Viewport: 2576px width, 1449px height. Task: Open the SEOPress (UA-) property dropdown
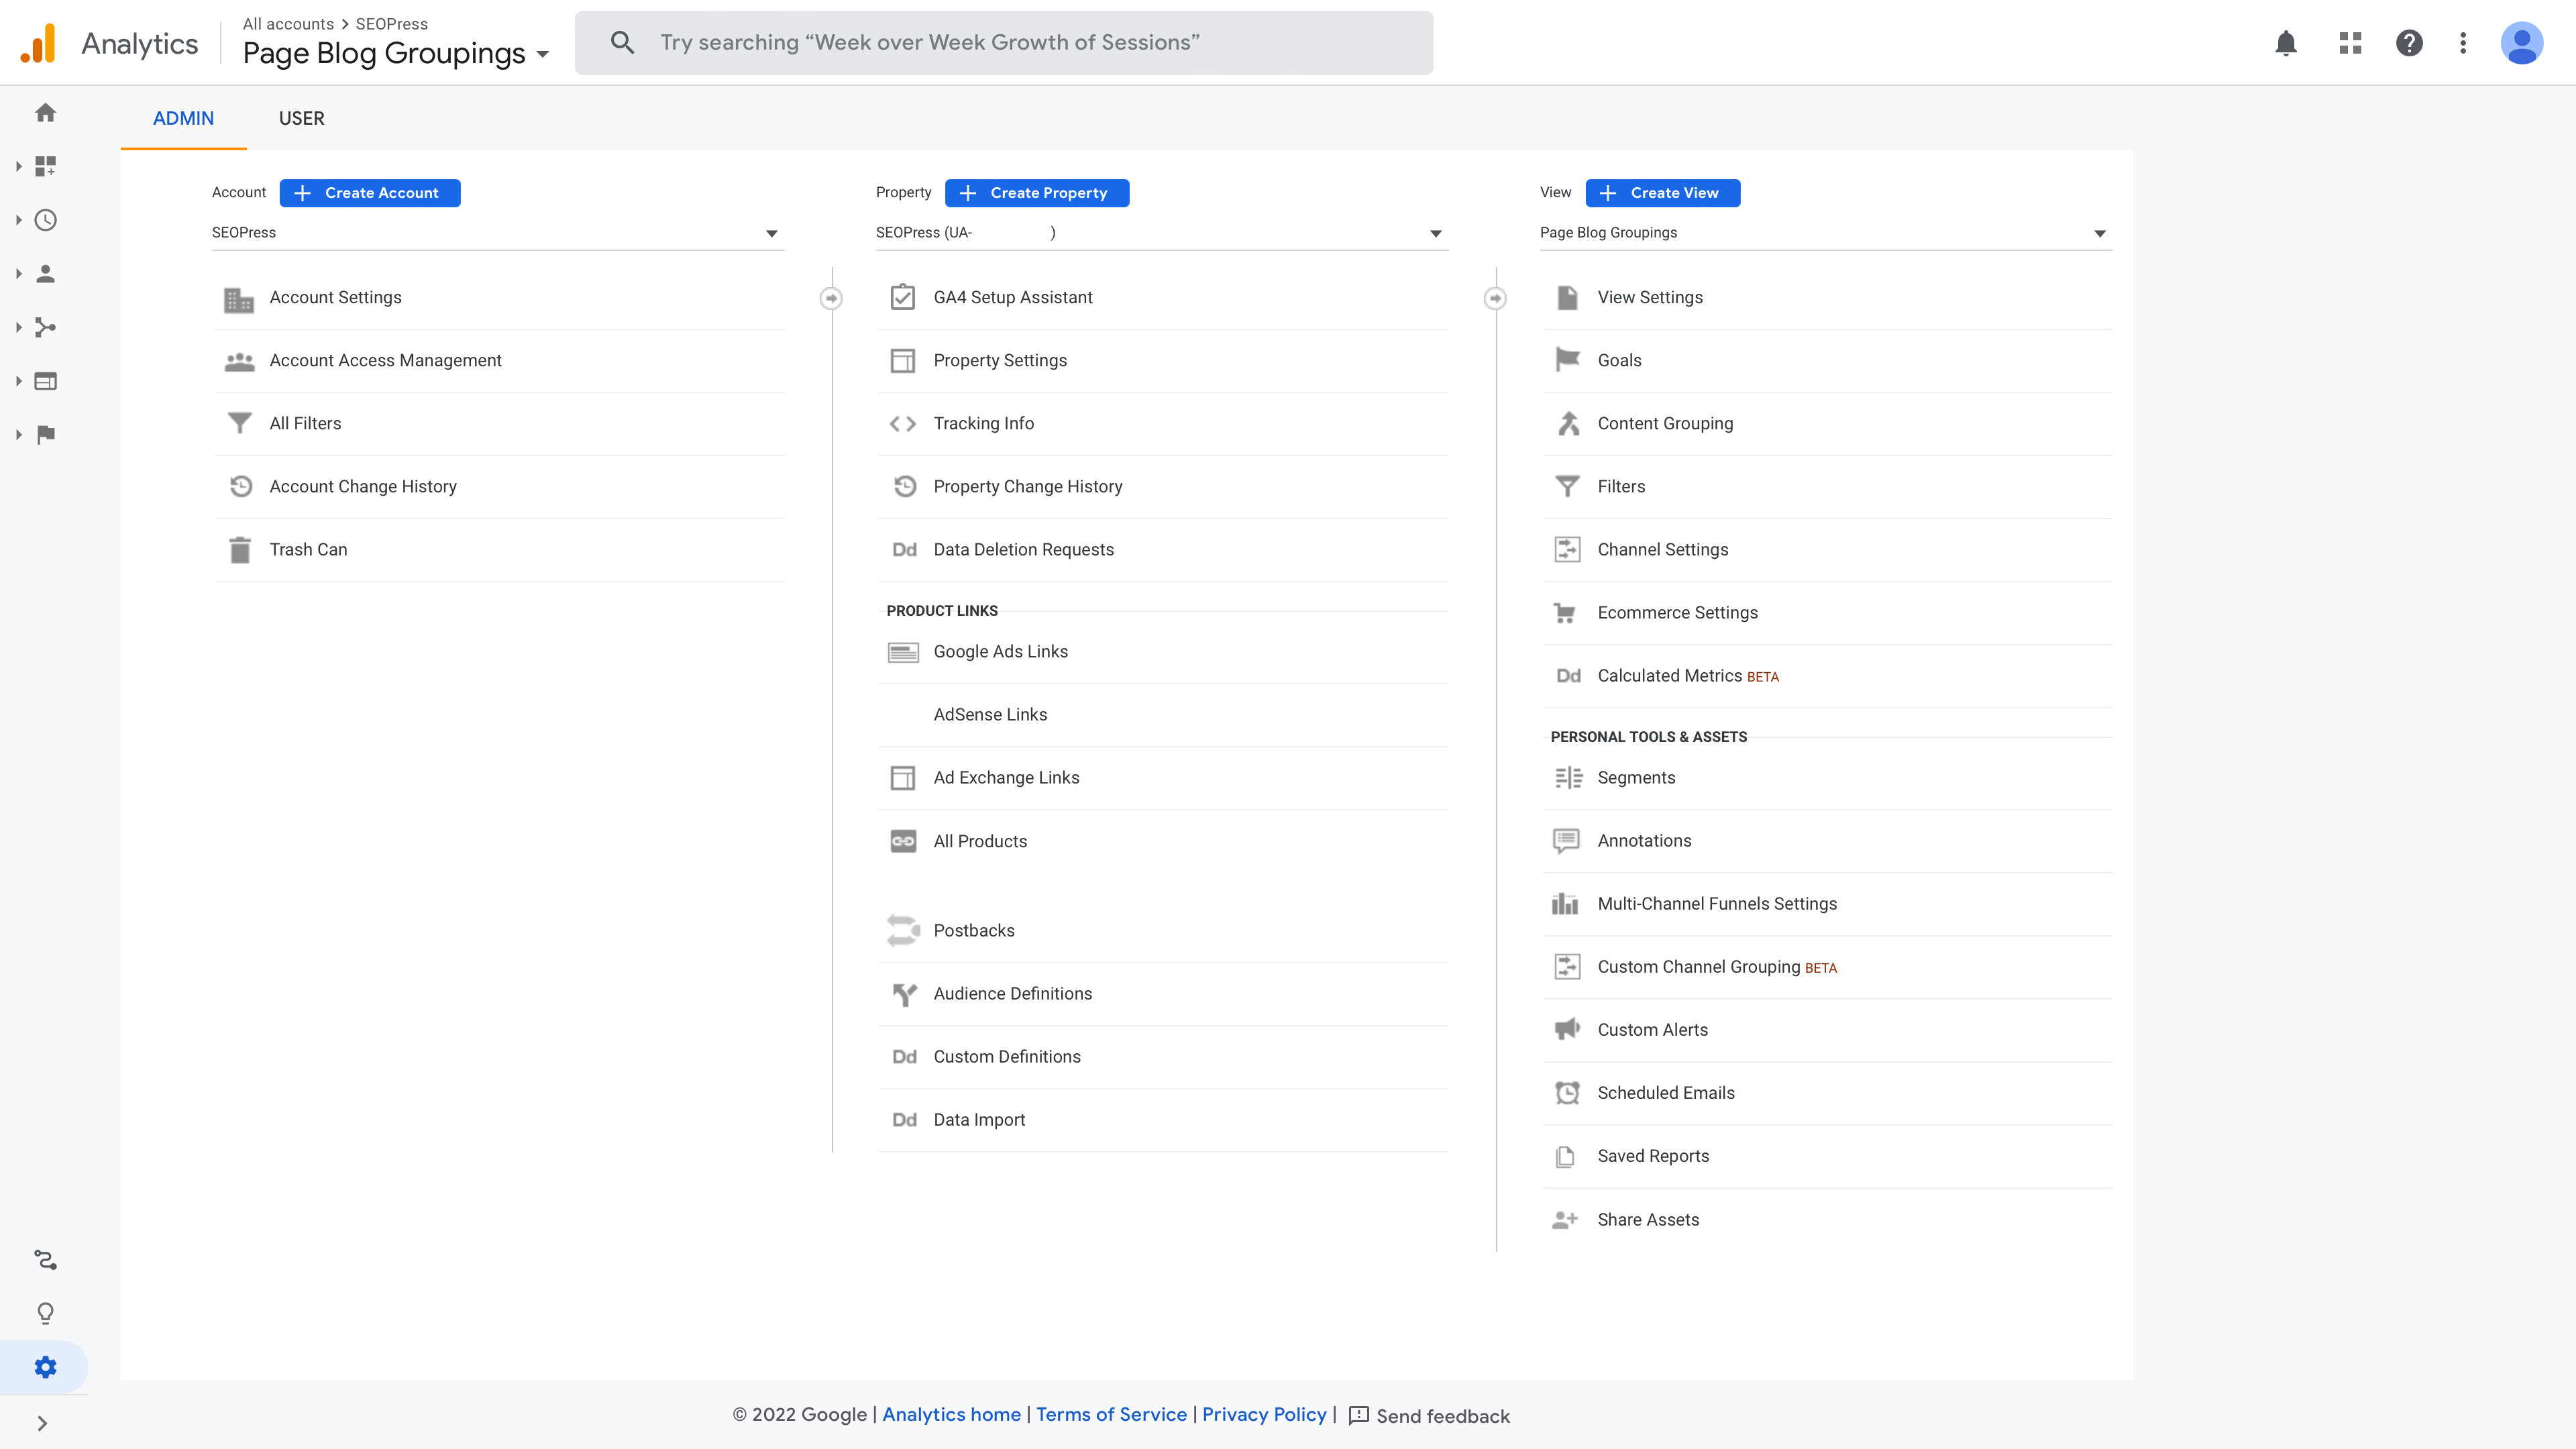[1161, 233]
